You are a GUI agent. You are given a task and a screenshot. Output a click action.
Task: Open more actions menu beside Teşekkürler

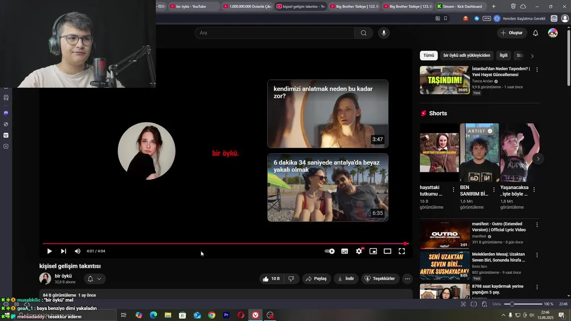point(407,279)
